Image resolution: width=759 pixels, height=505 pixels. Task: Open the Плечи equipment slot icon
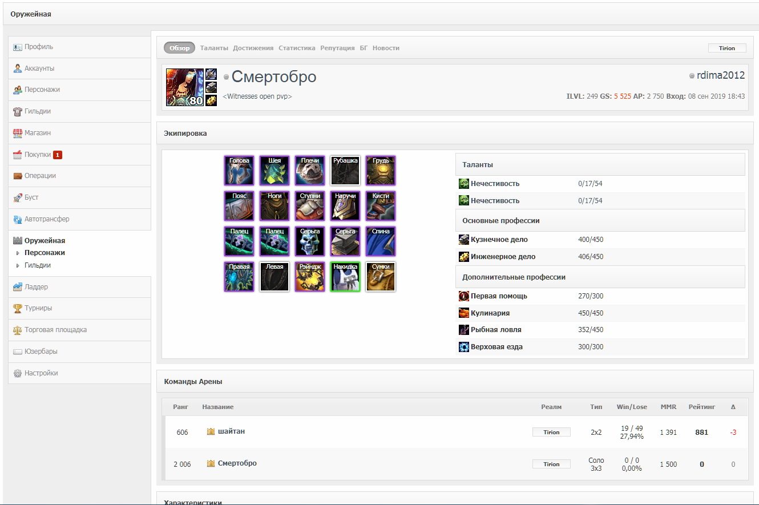pos(310,171)
